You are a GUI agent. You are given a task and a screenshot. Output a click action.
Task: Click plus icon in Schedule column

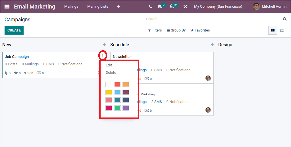click(212, 45)
